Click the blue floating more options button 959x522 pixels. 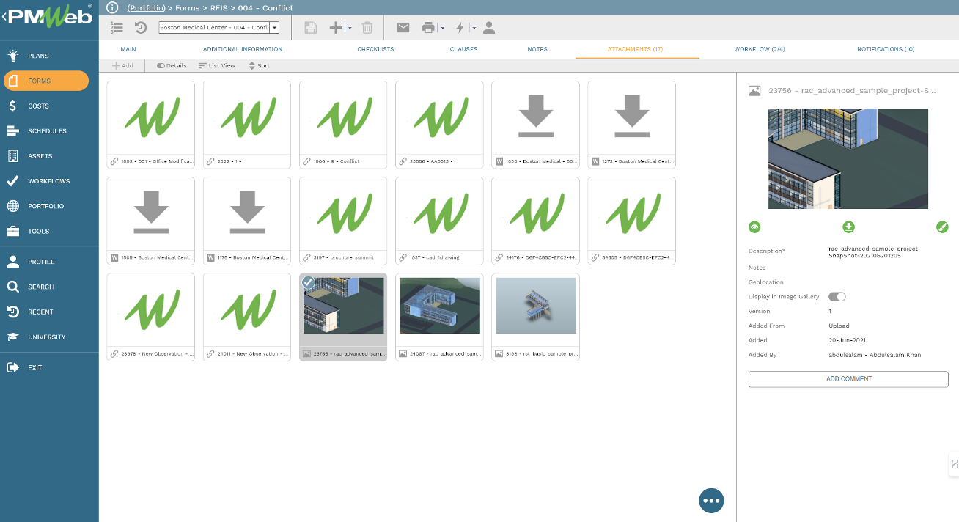(711, 500)
